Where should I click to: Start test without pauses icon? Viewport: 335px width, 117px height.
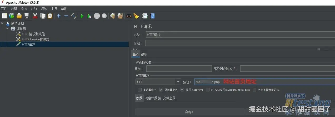(x=89, y=16)
